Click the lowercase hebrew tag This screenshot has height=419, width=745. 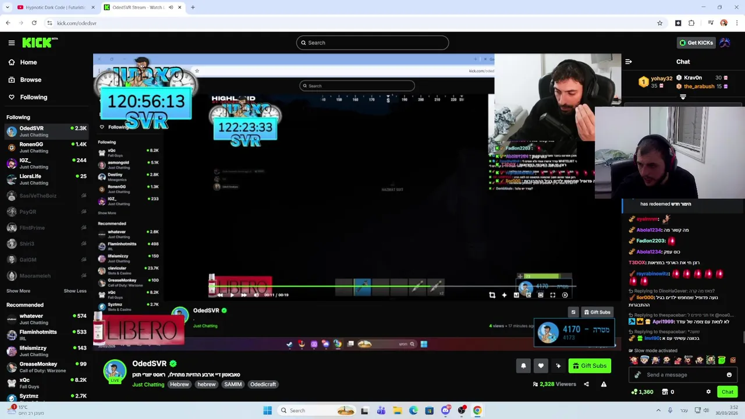(x=207, y=384)
